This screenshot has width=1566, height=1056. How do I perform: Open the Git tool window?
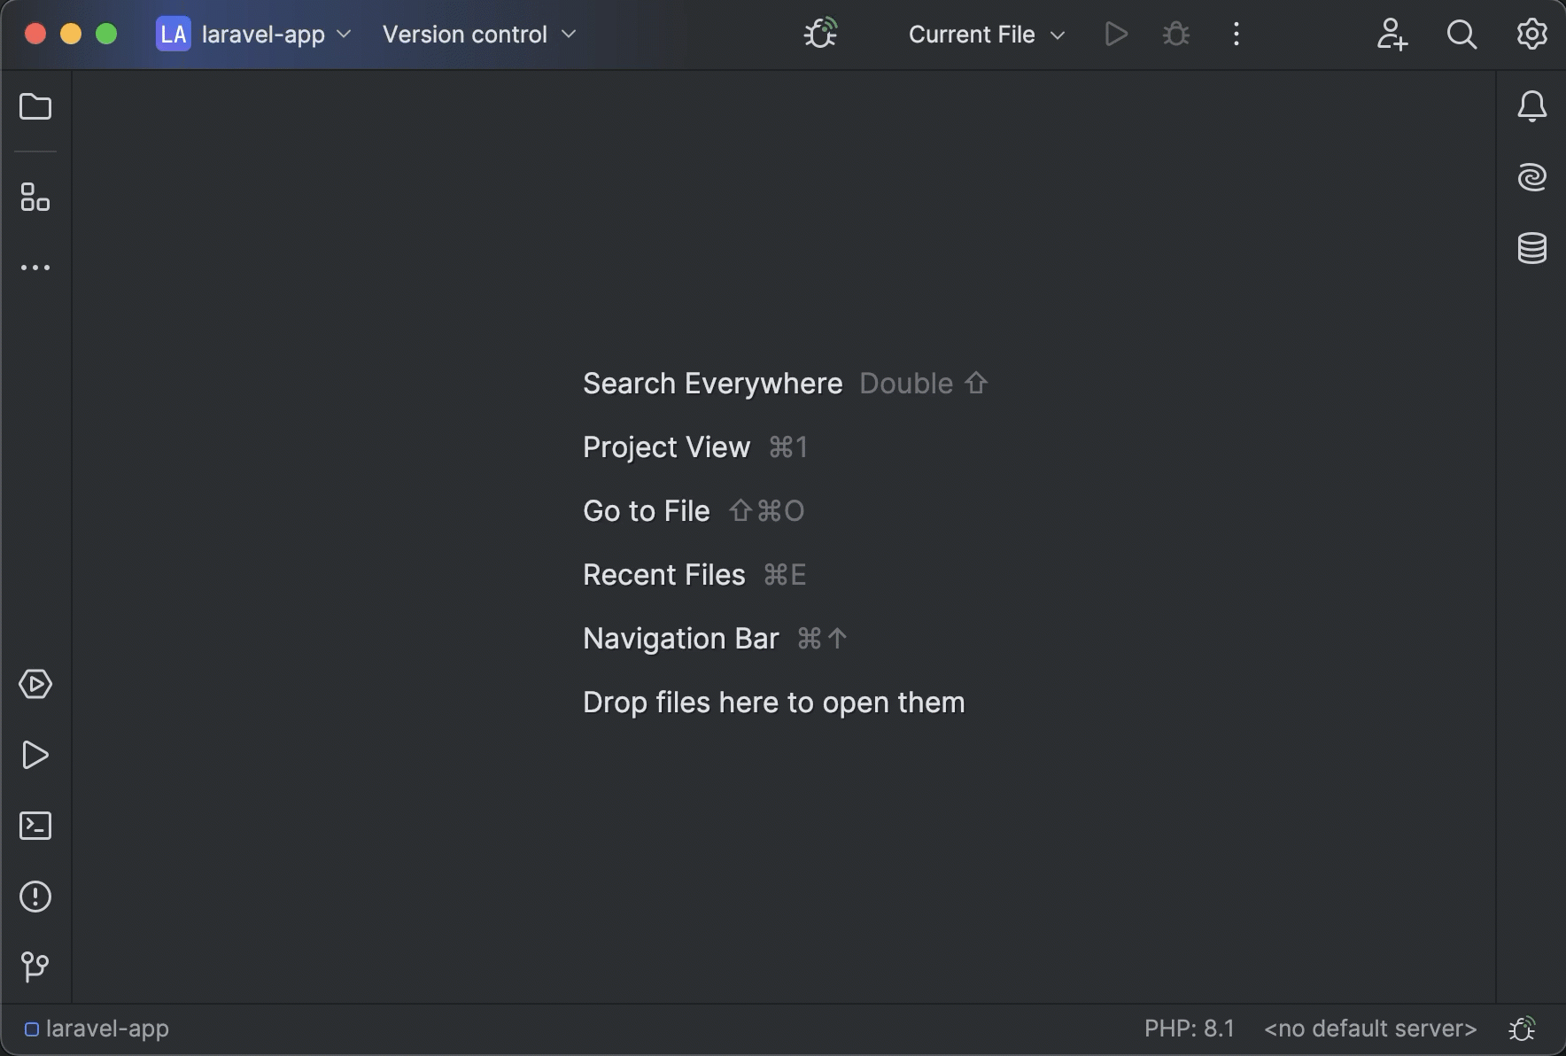[x=35, y=967]
